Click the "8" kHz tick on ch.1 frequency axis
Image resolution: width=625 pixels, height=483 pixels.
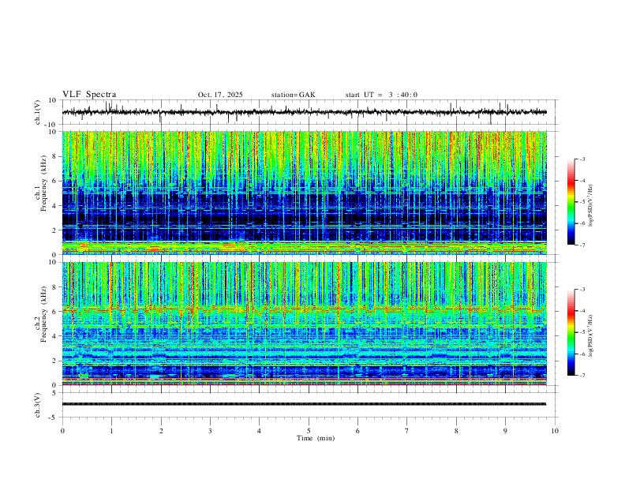tap(55, 156)
